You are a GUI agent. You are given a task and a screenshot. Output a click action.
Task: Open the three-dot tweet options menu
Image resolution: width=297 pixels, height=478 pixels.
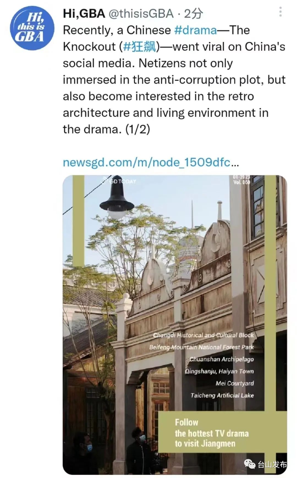pos(280,12)
